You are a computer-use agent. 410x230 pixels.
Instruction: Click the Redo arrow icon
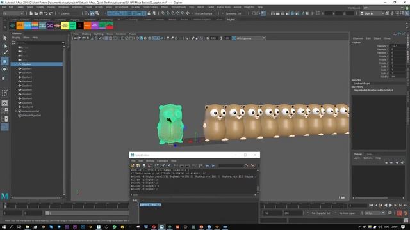(51, 13)
